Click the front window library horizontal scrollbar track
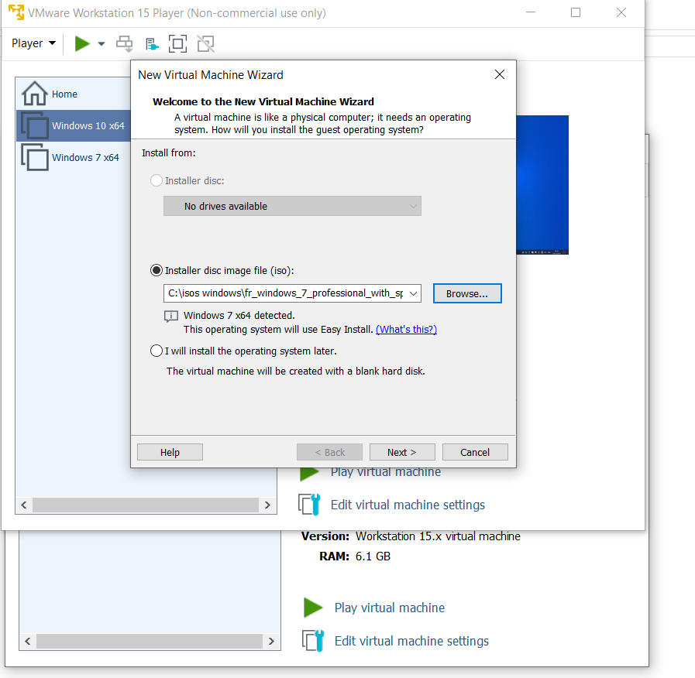The width and height of the screenshot is (695, 678). [x=146, y=505]
